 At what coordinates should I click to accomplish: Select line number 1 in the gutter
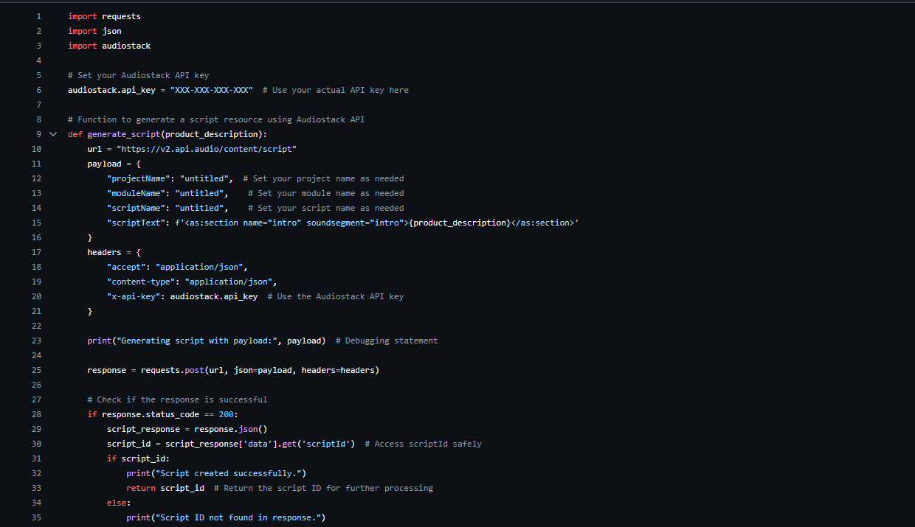point(38,16)
